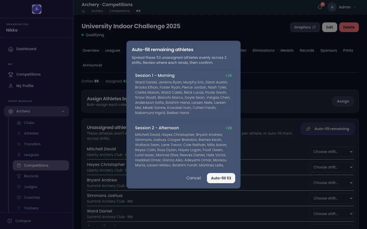Click the Collapse sidebar panel icon
Viewport: 367px width, 229px height.
[10, 221]
